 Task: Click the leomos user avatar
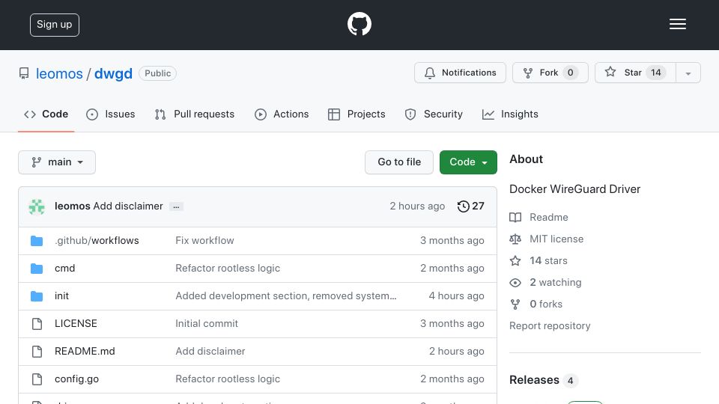click(37, 206)
